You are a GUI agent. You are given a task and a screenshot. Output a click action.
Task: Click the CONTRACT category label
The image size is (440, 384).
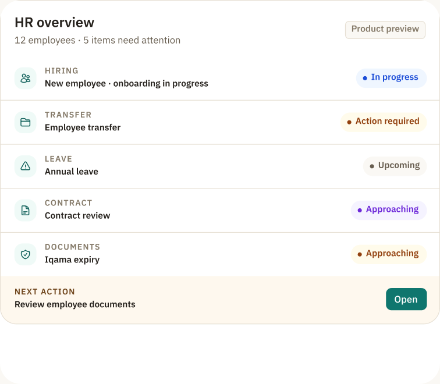pos(69,203)
